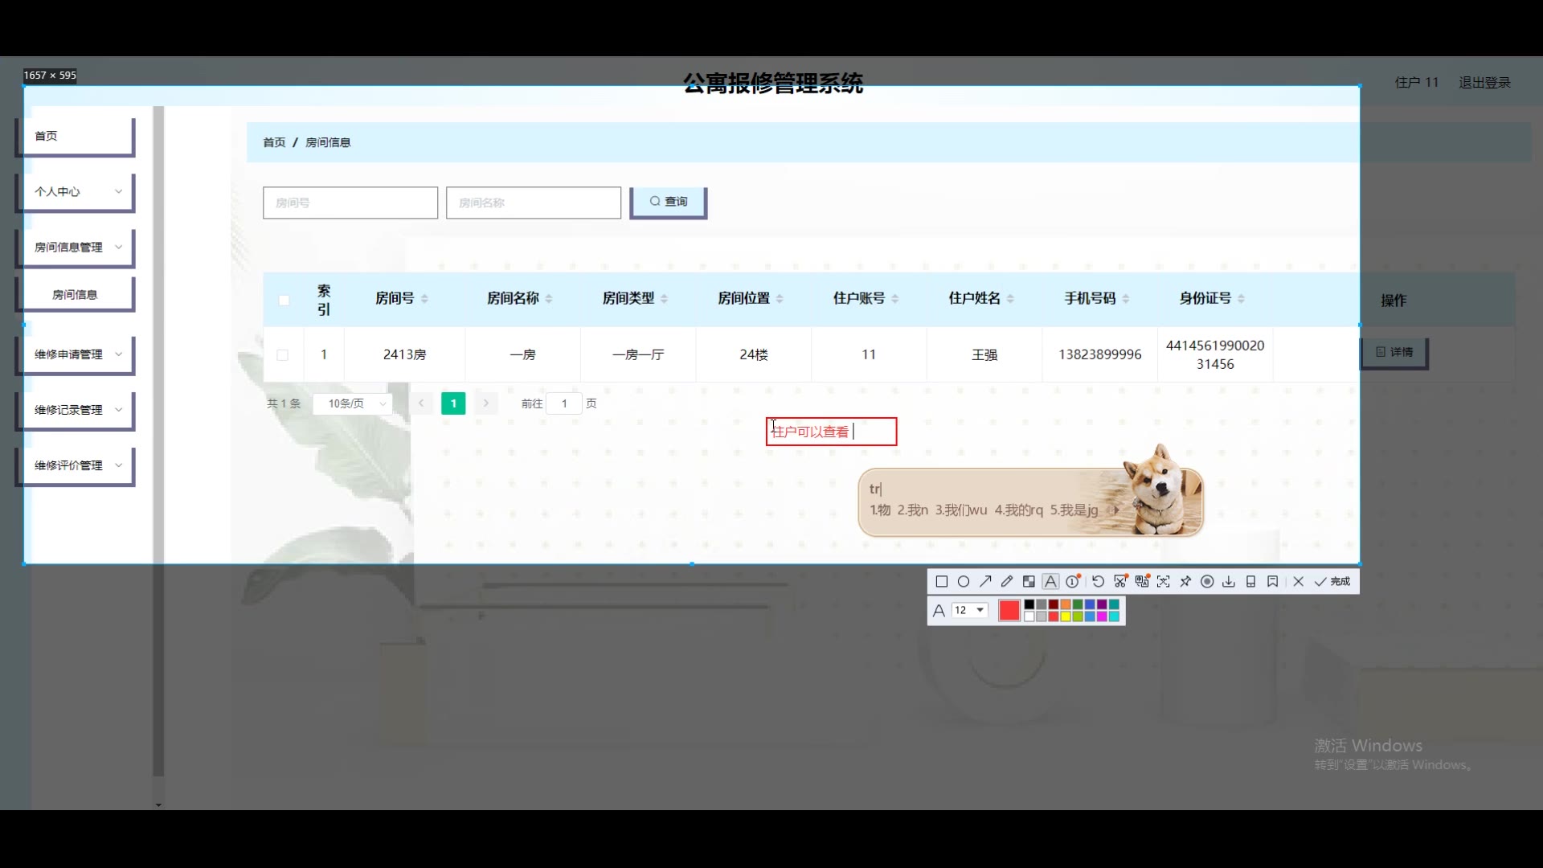This screenshot has height=868, width=1543.
Task: Show more IME candidates arrow
Action: (1115, 510)
